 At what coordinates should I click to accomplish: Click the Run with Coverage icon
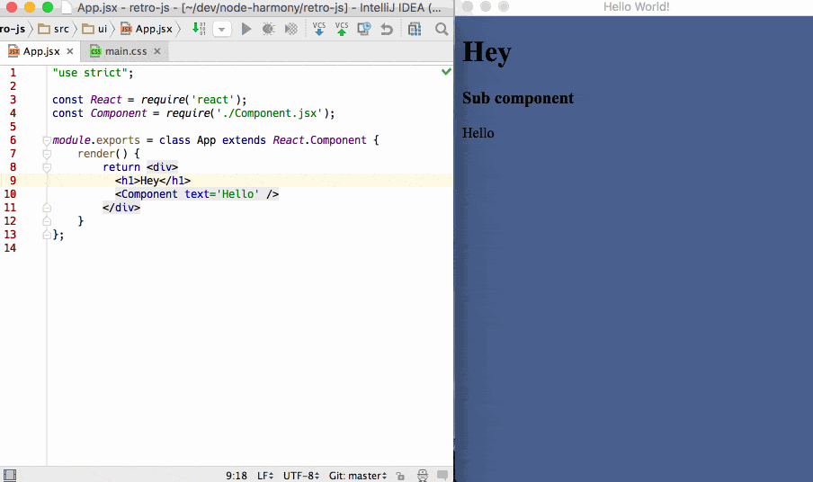point(290,29)
